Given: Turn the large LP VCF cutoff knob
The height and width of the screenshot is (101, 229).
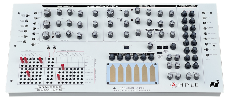Looking at the screenshot, I should point(110,13).
